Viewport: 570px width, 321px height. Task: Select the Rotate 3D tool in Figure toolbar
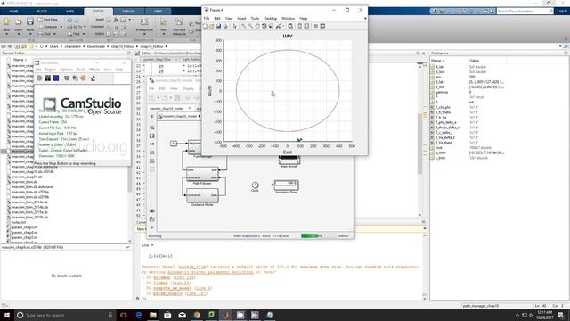(265, 26)
